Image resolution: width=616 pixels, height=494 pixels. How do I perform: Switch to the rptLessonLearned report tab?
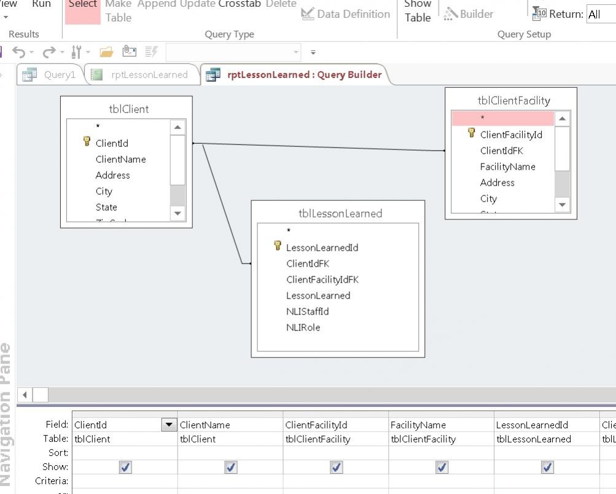click(x=143, y=74)
